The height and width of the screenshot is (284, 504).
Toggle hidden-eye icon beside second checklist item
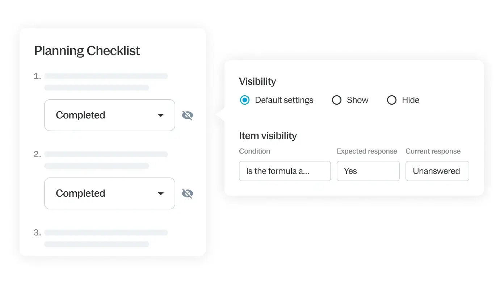(x=187, y=194)
